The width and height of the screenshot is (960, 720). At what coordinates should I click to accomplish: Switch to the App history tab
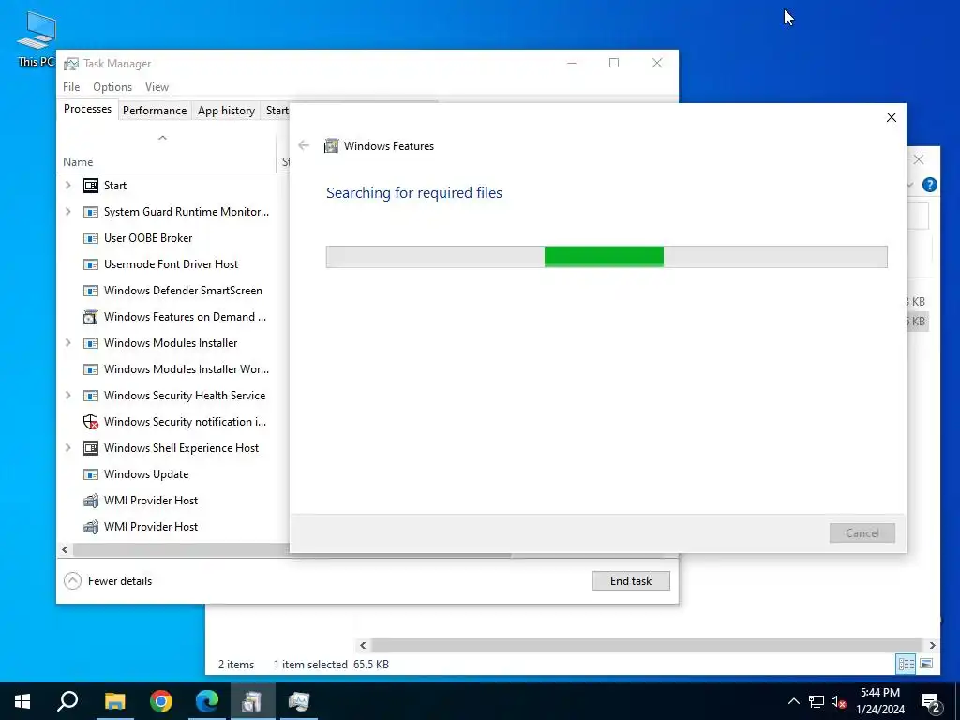pyautogui.click(x=226, y=111)
